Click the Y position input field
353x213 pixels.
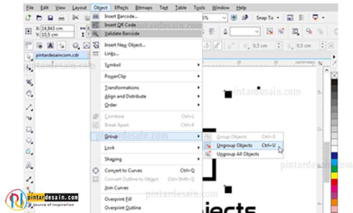[57, 34]
